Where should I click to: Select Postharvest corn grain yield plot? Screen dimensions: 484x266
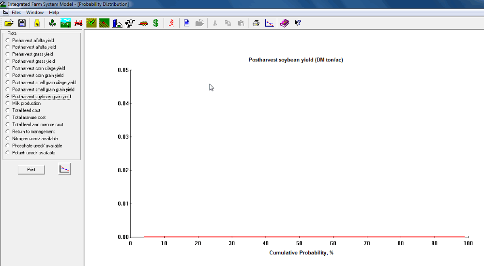click(x=34, y=75)
